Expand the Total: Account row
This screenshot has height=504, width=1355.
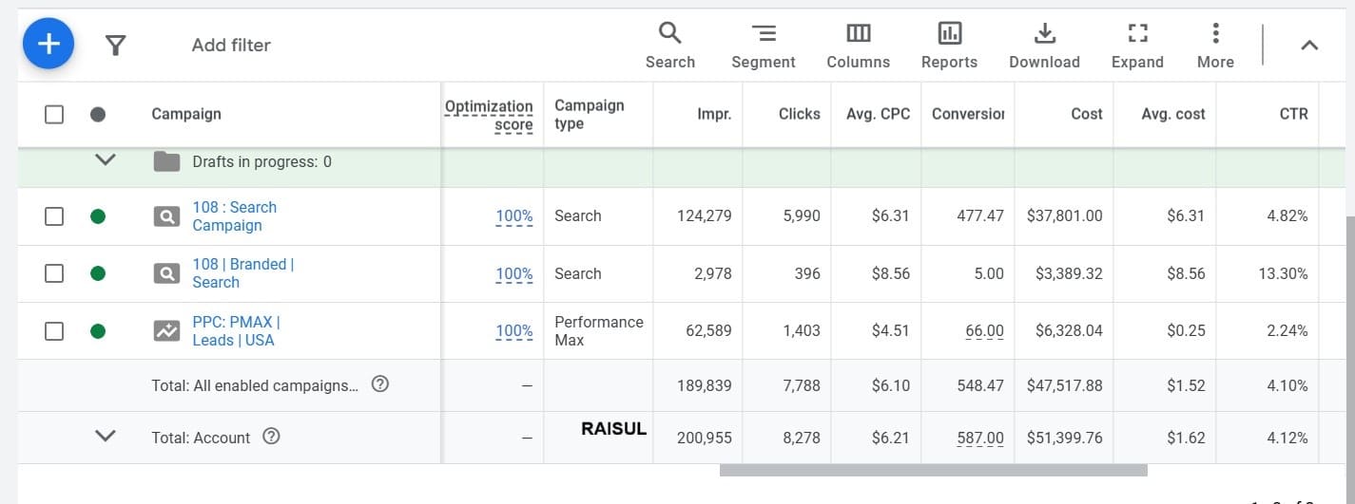[x=106, y=437]
